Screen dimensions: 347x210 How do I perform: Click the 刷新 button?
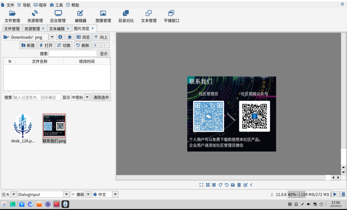click(83, 45)
